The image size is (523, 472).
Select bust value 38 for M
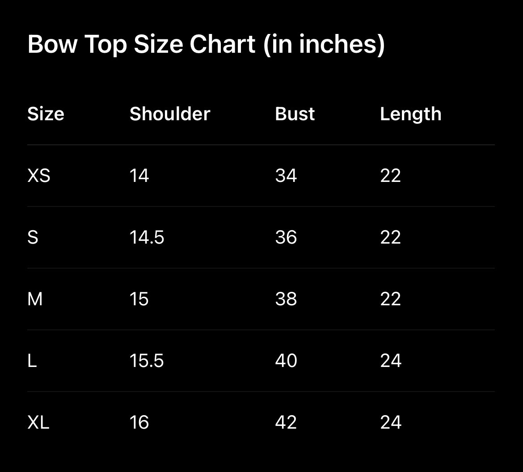tap(286, 299)
